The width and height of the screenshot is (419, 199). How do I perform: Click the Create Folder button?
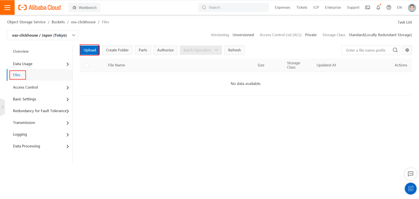(x=117, y=50)
